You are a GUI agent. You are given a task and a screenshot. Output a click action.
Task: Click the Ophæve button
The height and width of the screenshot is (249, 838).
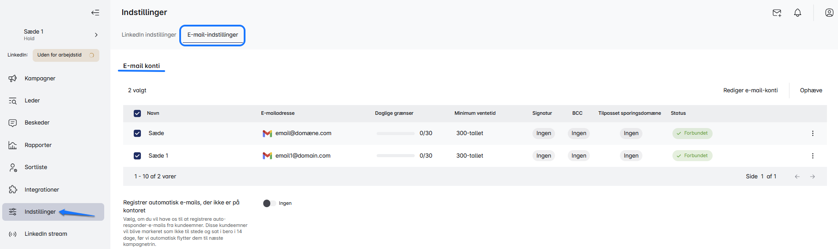tap(811, 91)
